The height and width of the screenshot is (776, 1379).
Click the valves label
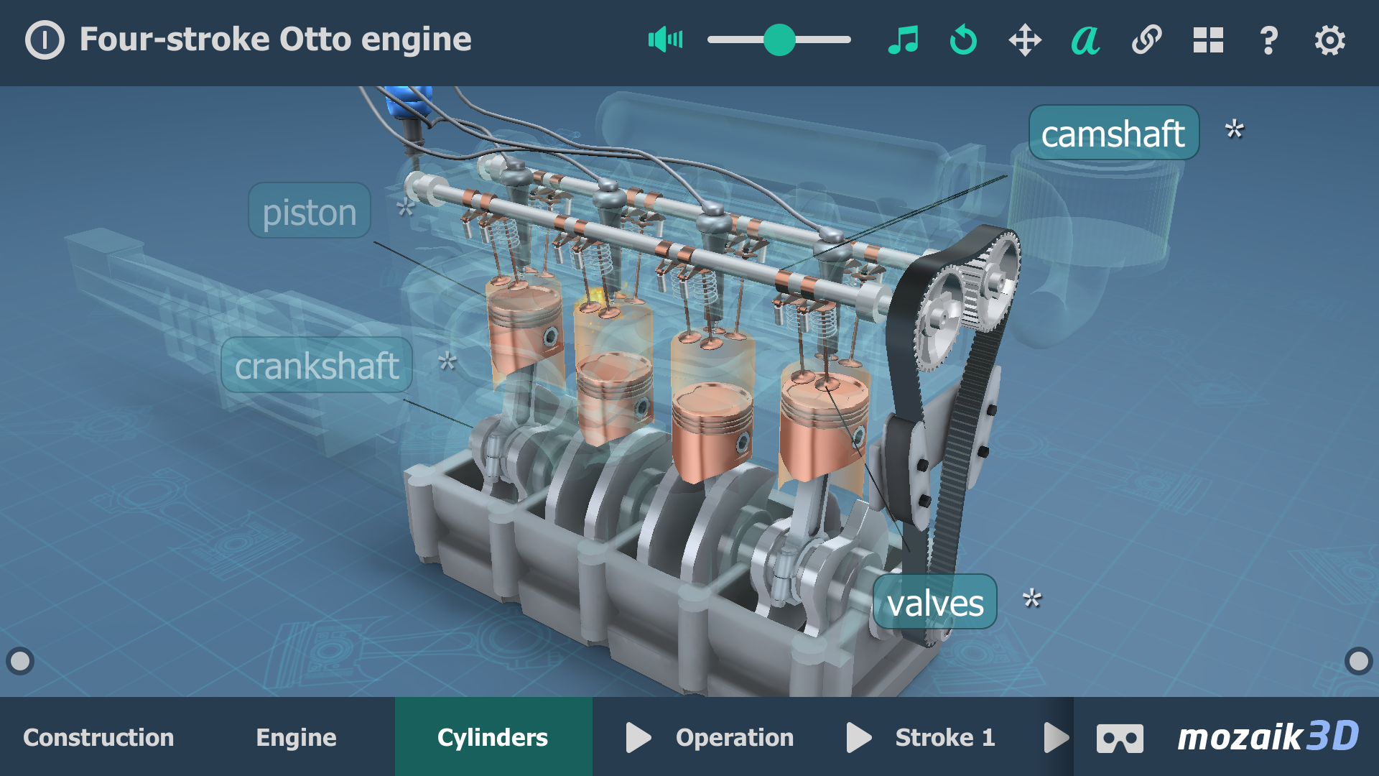click(x=934, y=602)
